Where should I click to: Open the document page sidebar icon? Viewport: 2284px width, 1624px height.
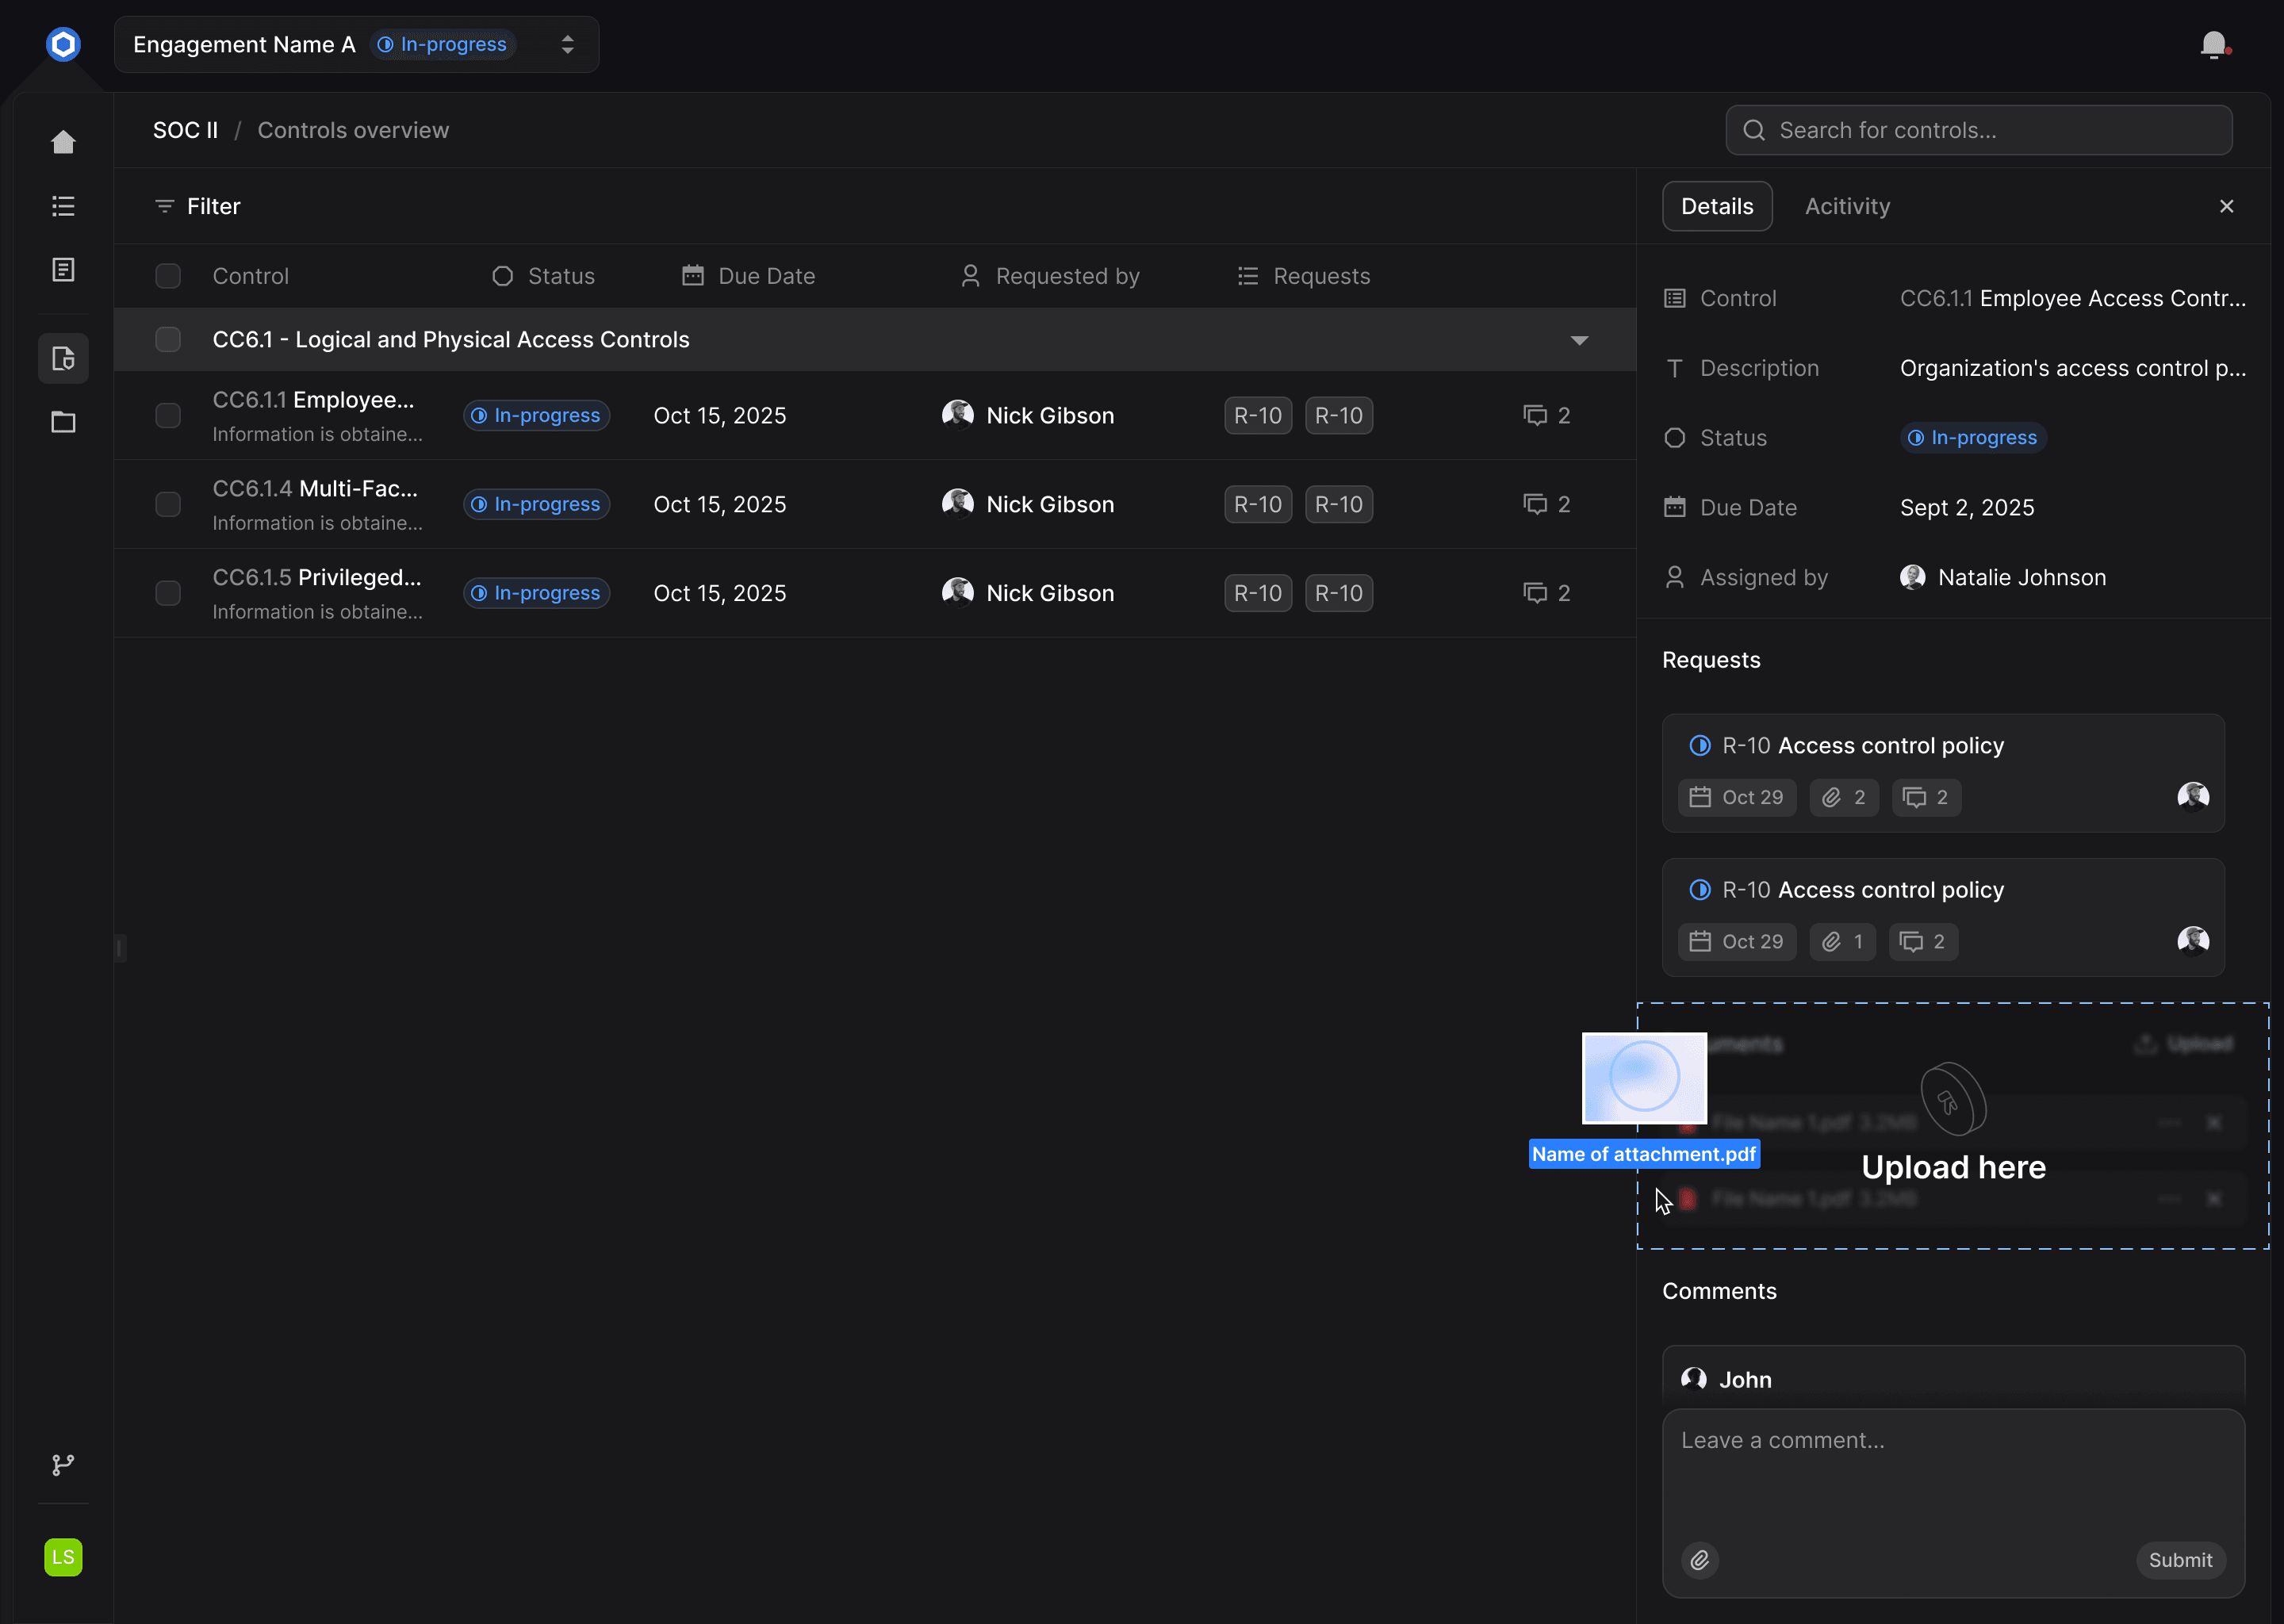[63, 270]
